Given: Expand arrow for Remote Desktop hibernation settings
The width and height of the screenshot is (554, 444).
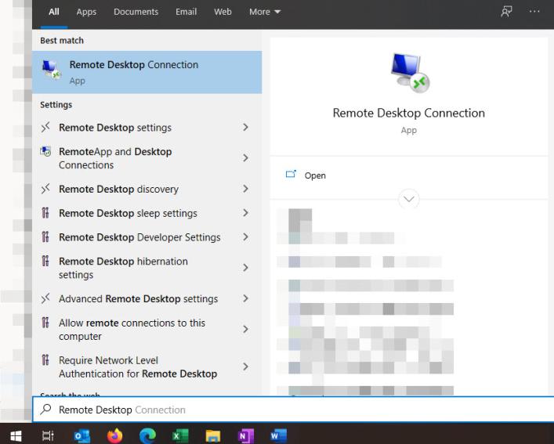Looking at the screenshot, I should (245, 268).
